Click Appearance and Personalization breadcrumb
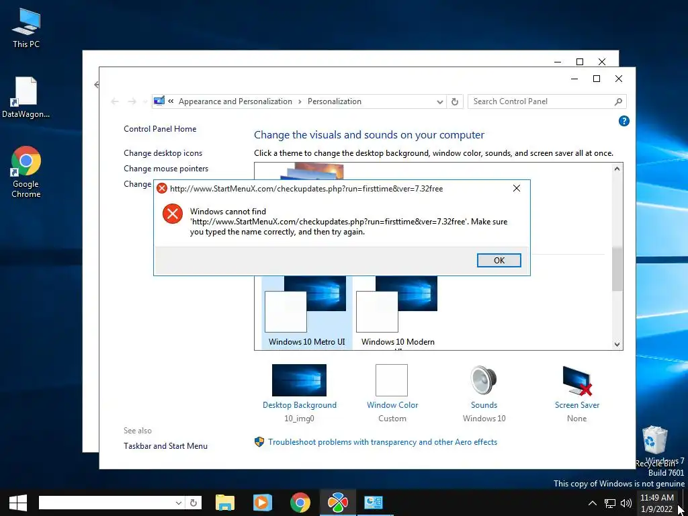This screenshot has height=516, width=688. (x=235, y=101)
